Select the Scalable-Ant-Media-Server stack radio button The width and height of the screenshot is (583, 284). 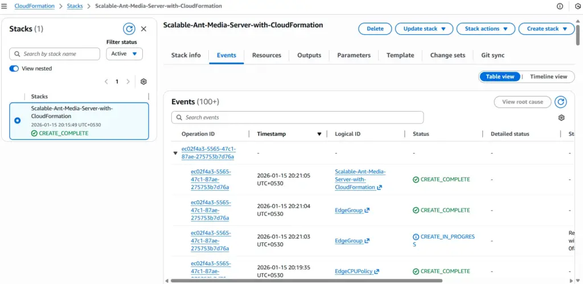tap(17, 121)
